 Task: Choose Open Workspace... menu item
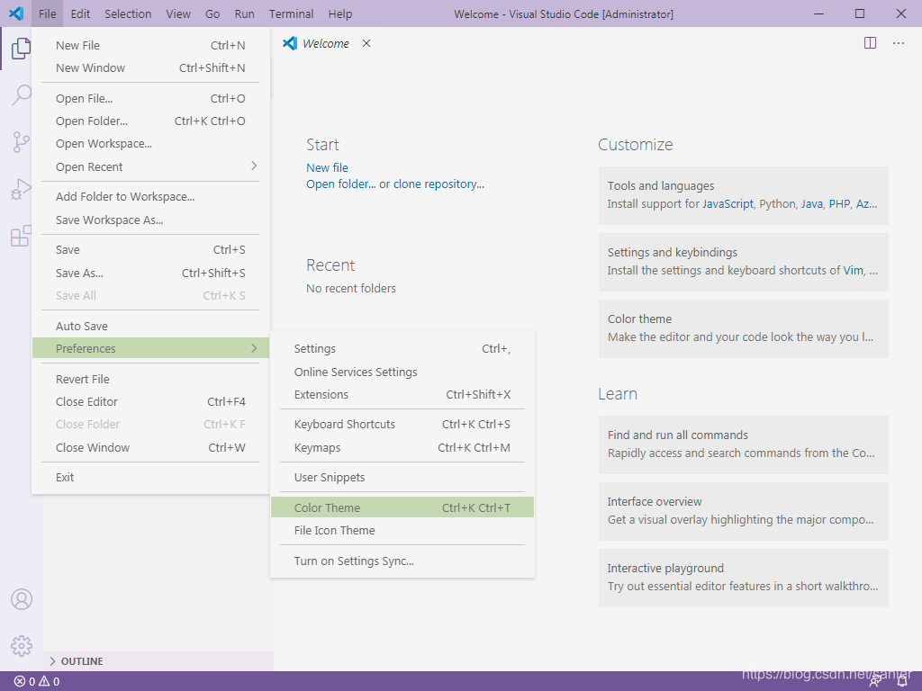pos(150,143)
